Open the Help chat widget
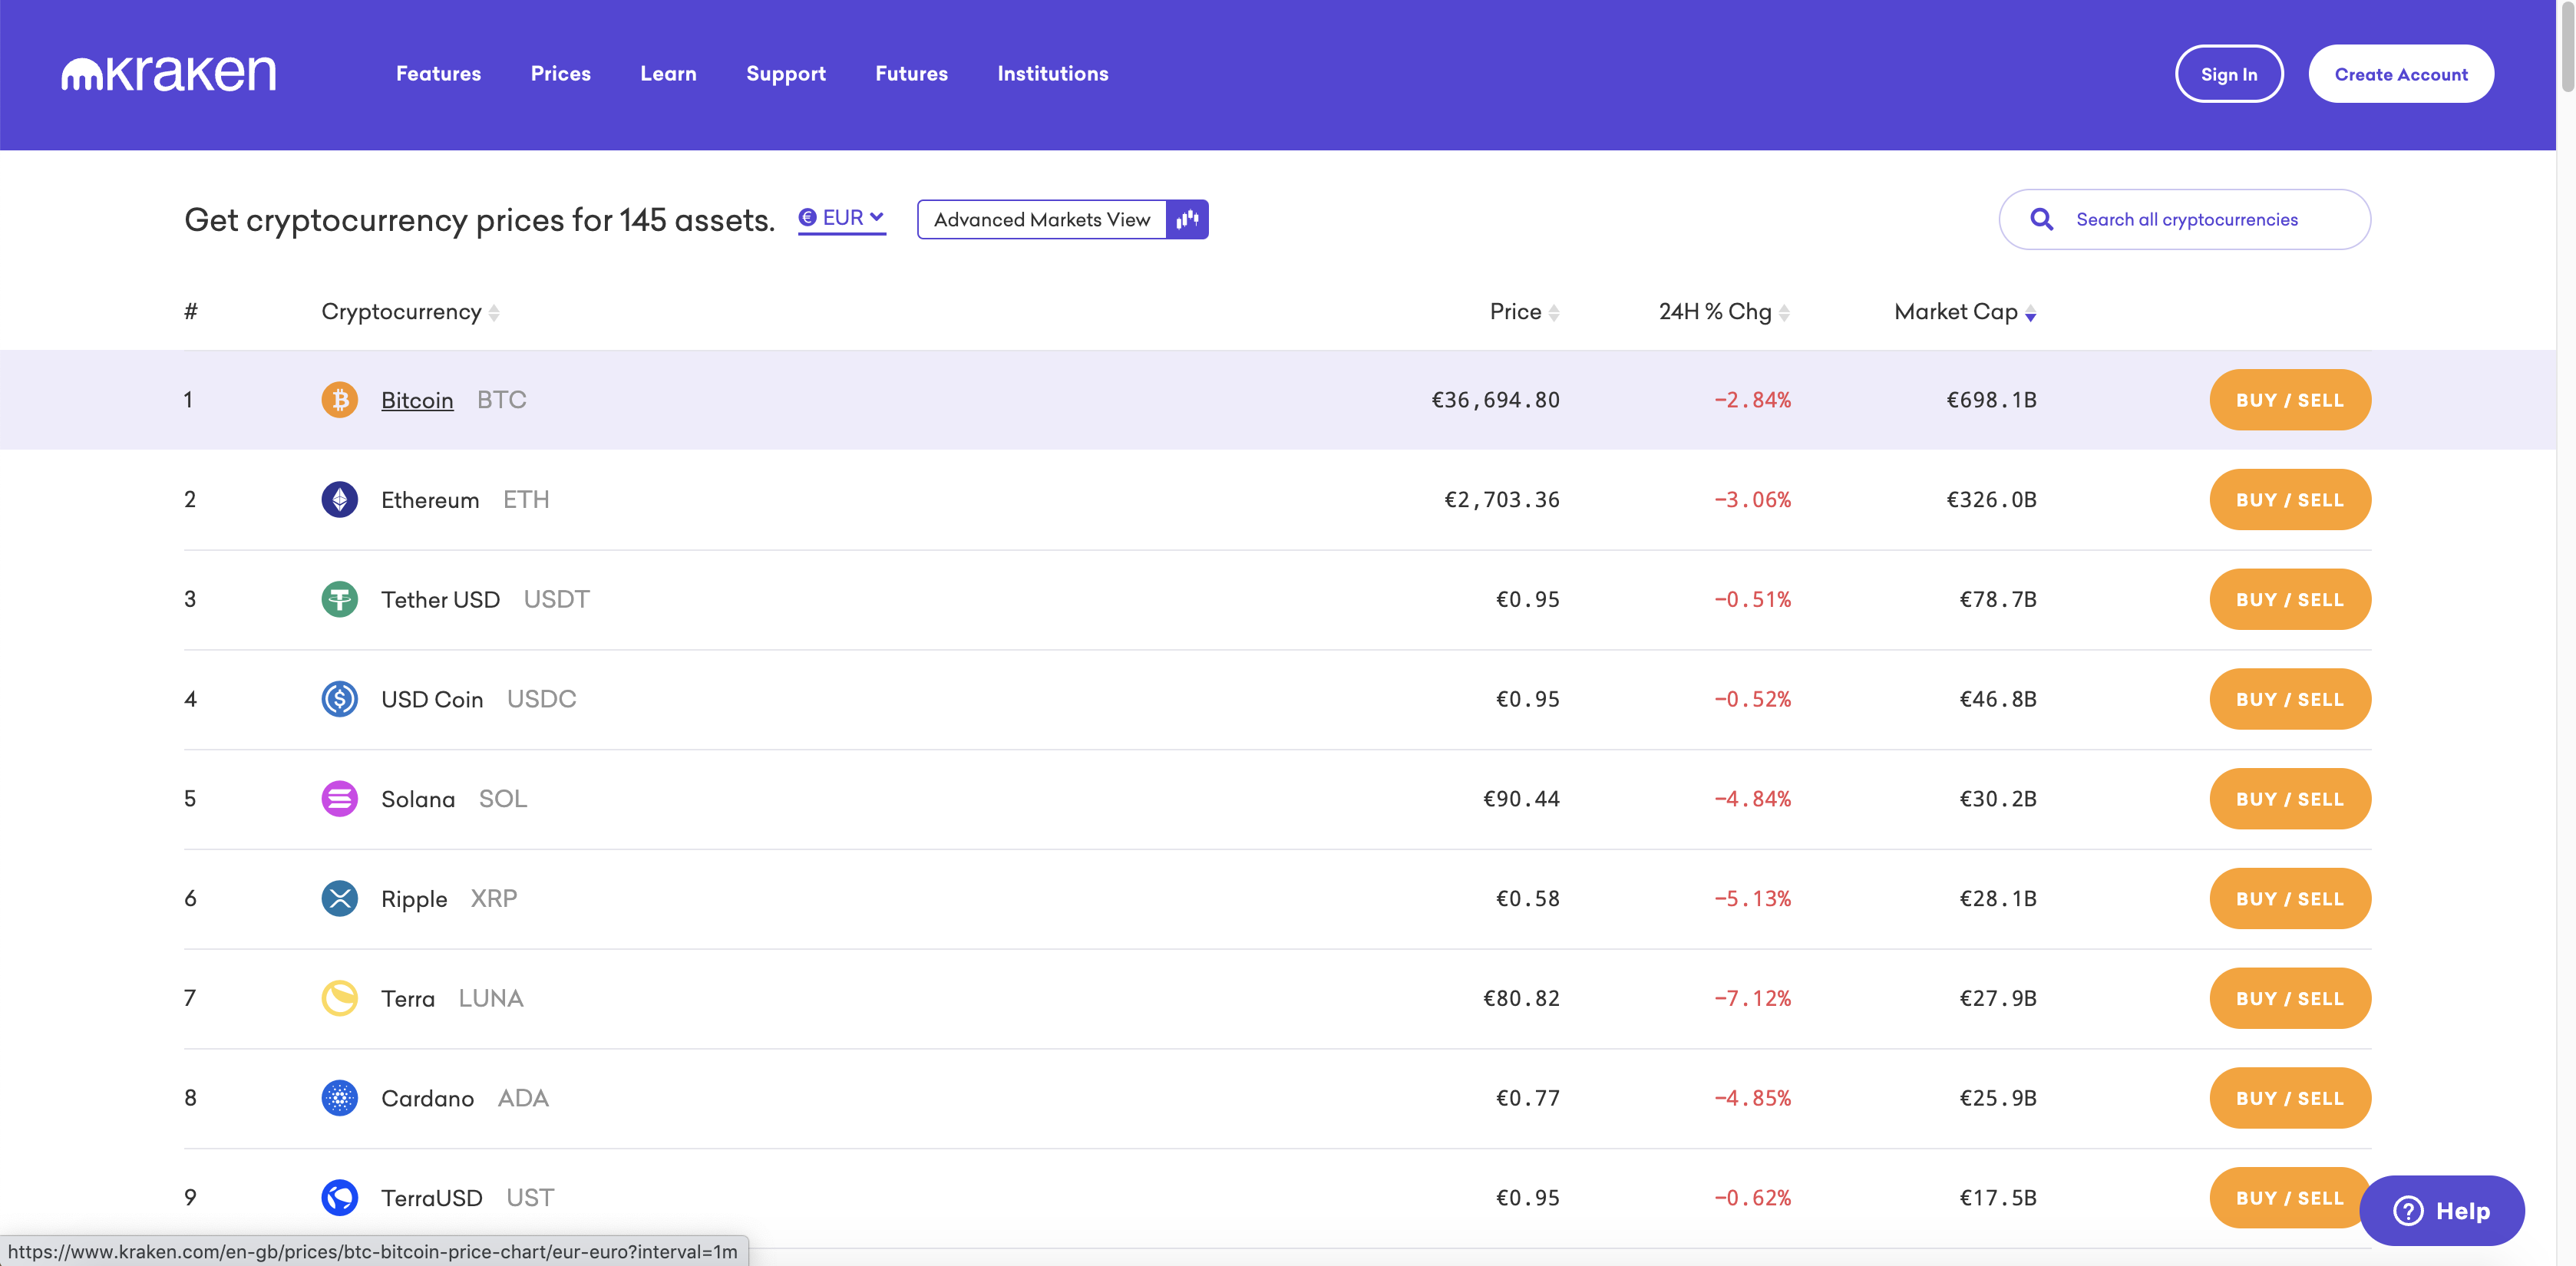The height and width of the screenshot is (1266, 2576). pos(2441,1210)
